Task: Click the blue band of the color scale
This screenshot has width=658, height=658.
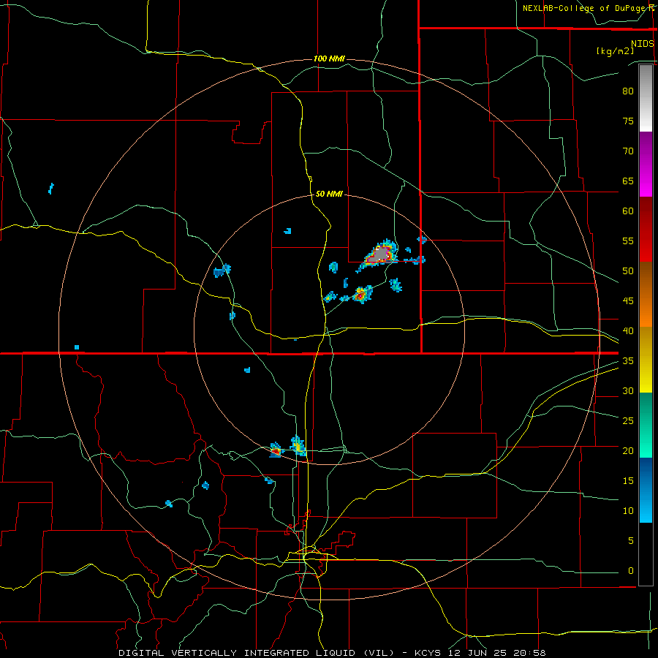Action: [x=646, y=490]
